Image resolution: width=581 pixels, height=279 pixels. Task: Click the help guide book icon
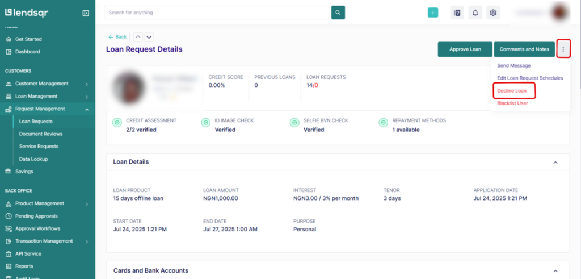click(457, 13)
